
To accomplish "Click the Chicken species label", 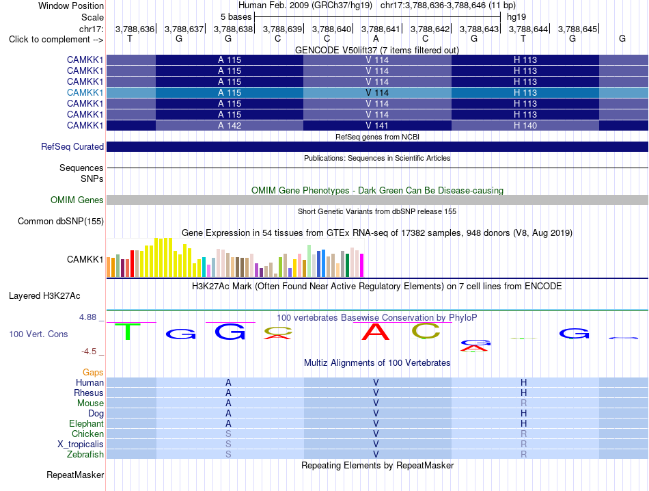I will (x=87, y=434).
